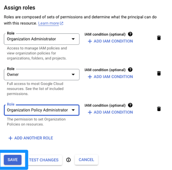
Task: Save the role assignments
Action: pyautogui.click(x=13, y=160)
